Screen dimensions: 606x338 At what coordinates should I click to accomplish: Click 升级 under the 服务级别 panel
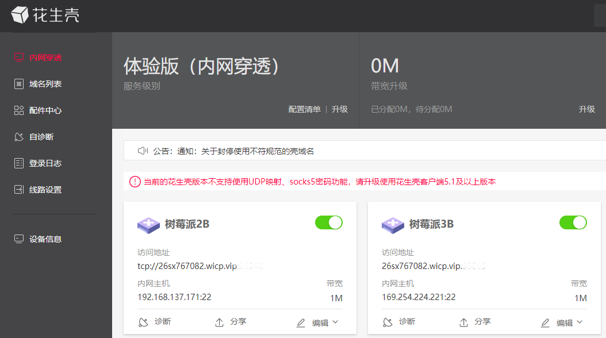340,109
